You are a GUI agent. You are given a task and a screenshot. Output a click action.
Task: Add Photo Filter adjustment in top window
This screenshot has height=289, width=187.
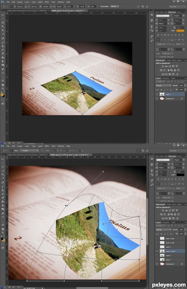point(171,70)
